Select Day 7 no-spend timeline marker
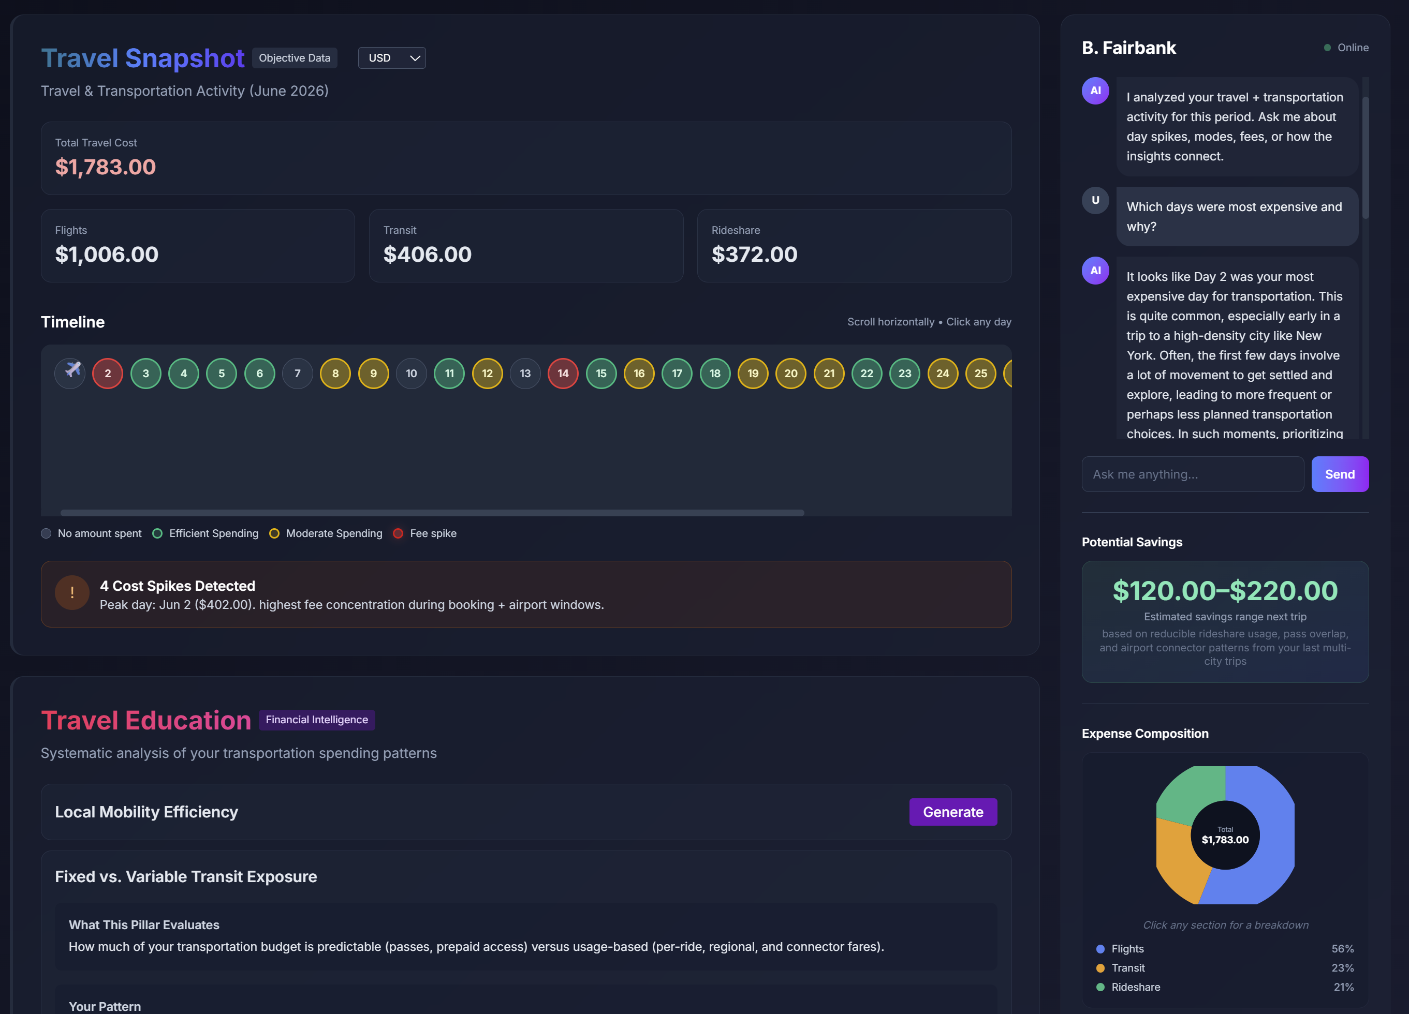1409x1014 pixels. 298,373
